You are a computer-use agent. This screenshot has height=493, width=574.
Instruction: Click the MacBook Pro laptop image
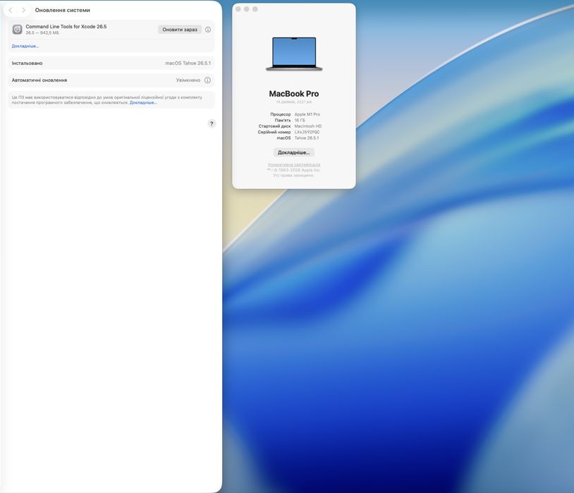click(x=294, y=54)
